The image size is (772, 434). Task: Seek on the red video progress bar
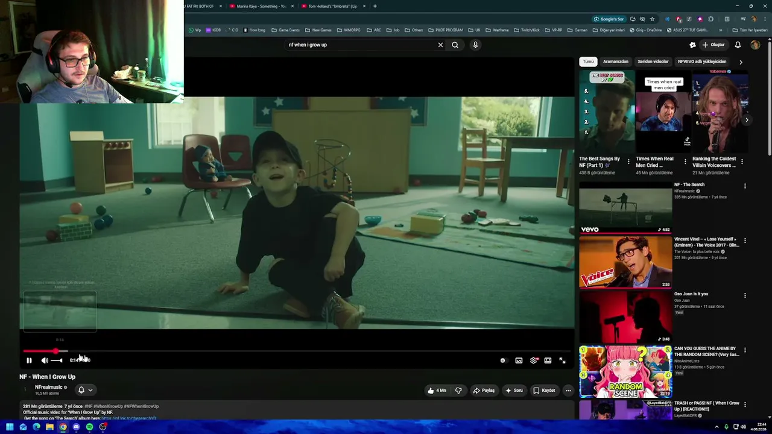(x=297, y=351)
